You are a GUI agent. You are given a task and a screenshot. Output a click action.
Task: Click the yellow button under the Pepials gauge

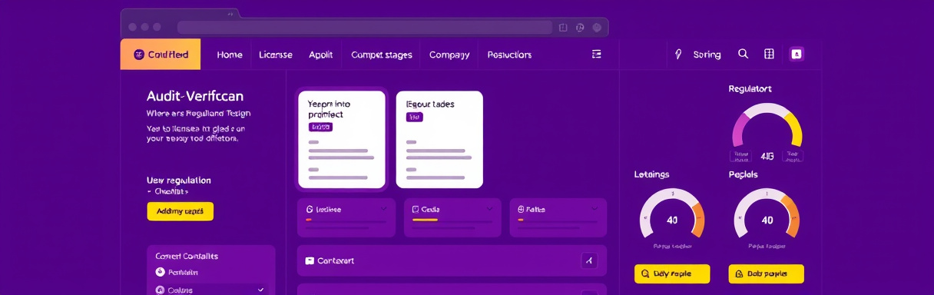point(766,273)
